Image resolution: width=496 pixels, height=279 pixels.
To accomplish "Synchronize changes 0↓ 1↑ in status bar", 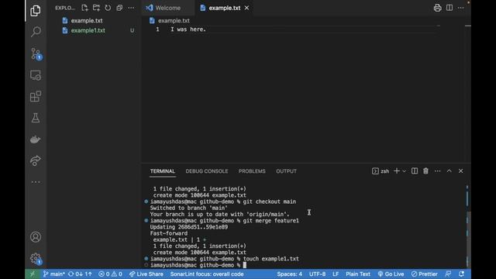I will click(x=80, y=274).
